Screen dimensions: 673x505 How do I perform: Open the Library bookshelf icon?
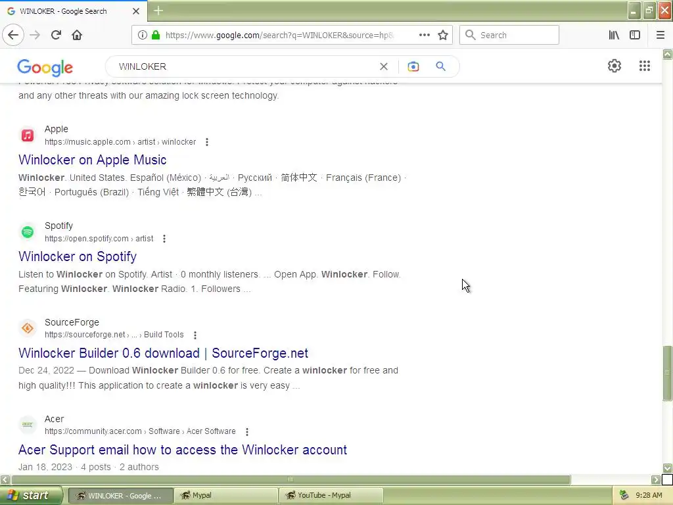pos(614,35)
